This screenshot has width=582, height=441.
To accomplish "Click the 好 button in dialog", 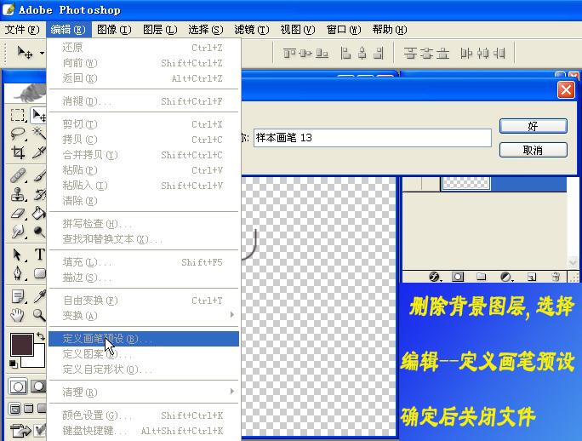I will coord(533,126).
